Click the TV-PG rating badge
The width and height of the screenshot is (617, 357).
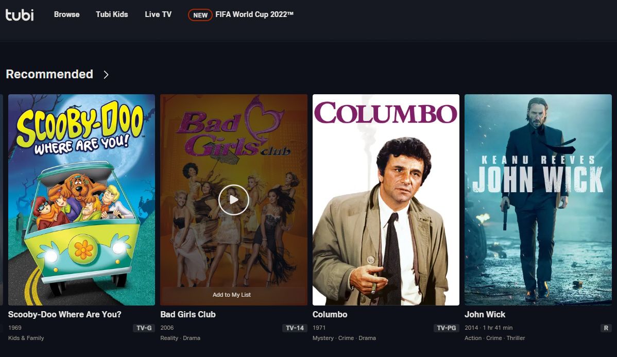click(x=447, y=328)
